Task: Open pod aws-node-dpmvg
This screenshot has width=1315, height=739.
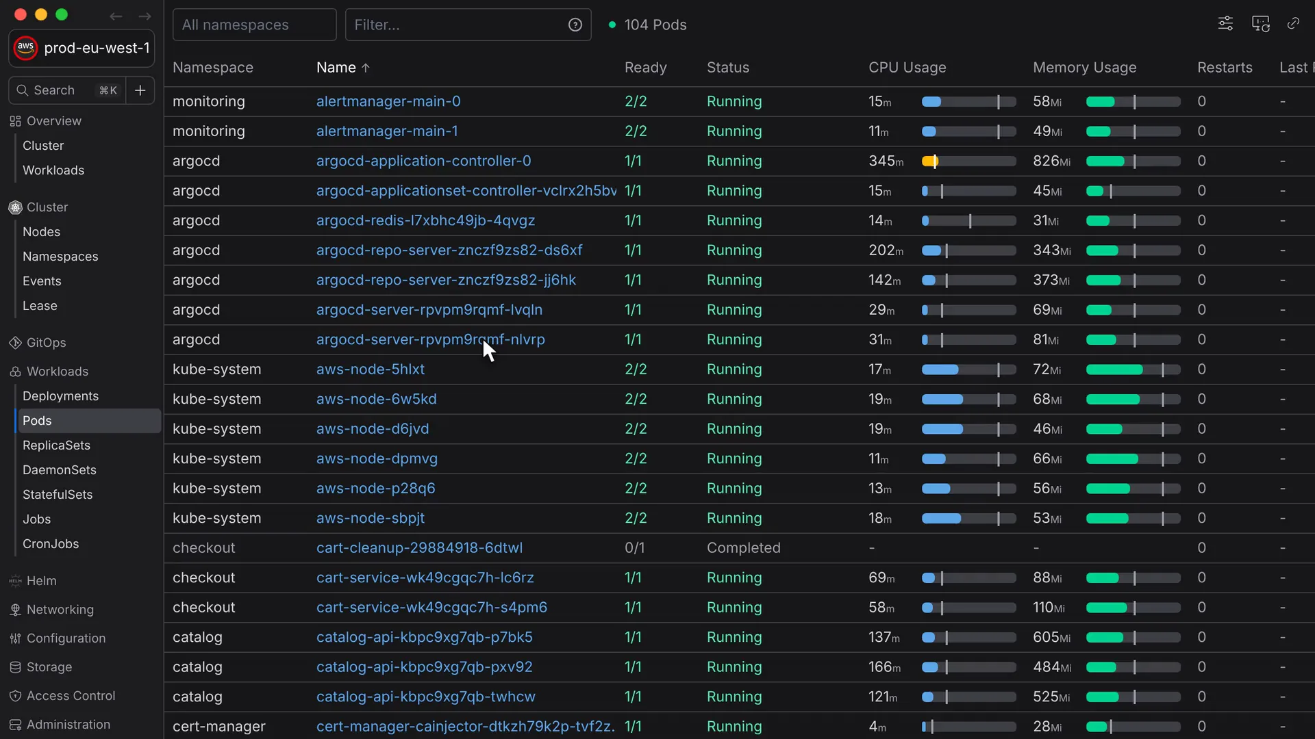Action: 377,458
